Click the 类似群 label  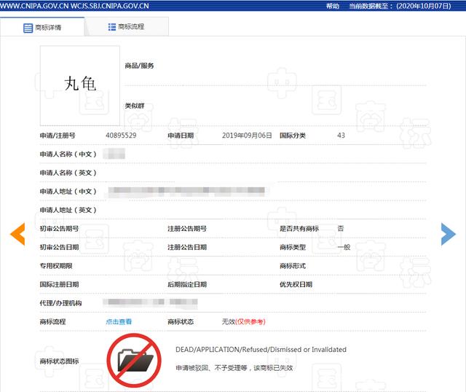click(135, 106)
